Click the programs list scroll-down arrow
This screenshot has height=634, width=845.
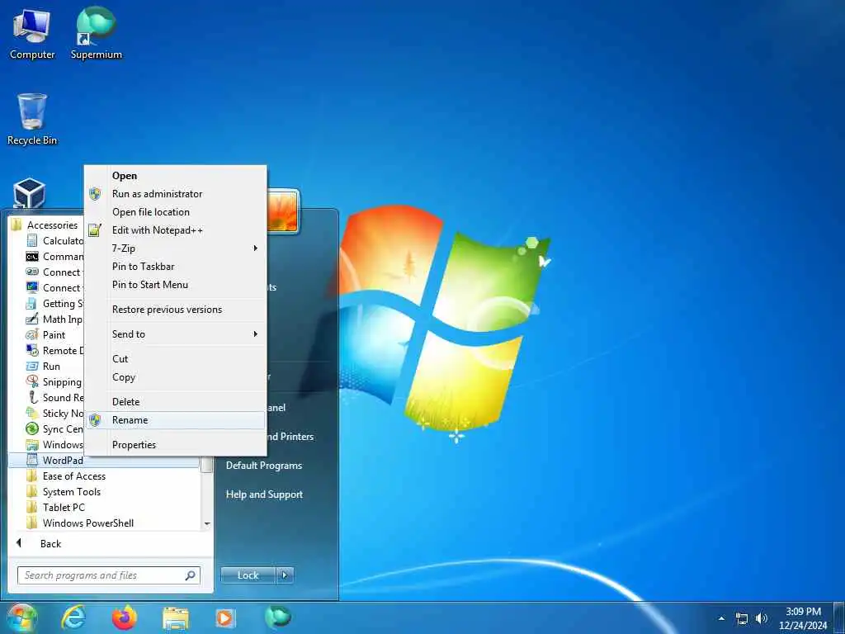coord(207,523)
